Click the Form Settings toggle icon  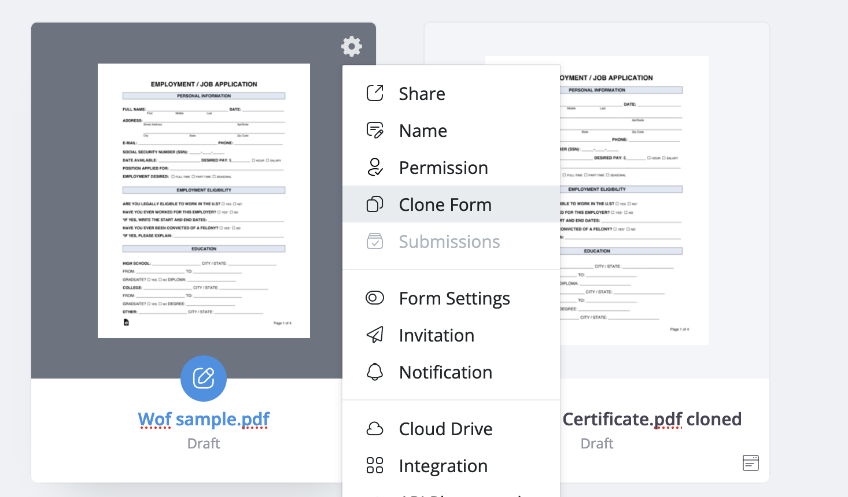point(375,298)
